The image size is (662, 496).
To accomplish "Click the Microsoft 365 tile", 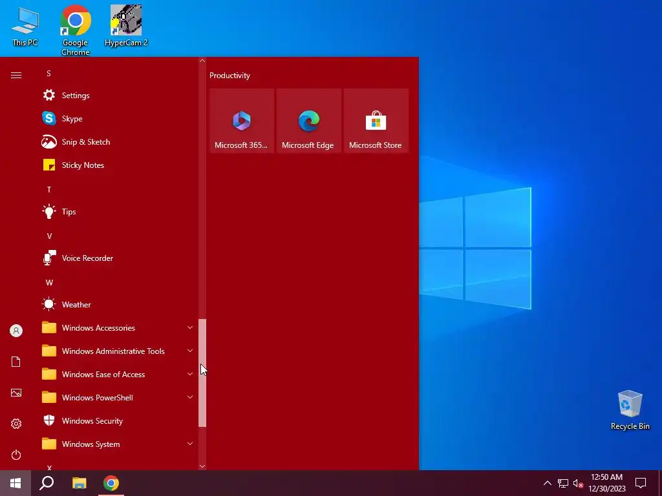I will coord(242,121).
